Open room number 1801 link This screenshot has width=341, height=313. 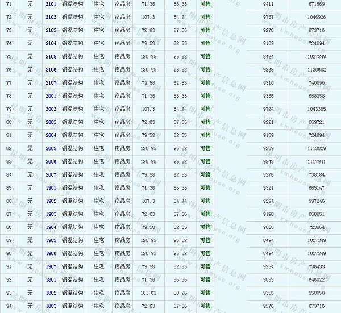(51, 279)
